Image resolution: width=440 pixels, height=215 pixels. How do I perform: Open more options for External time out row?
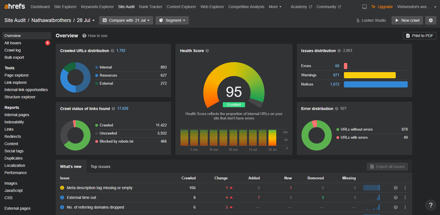click(405, 197)
